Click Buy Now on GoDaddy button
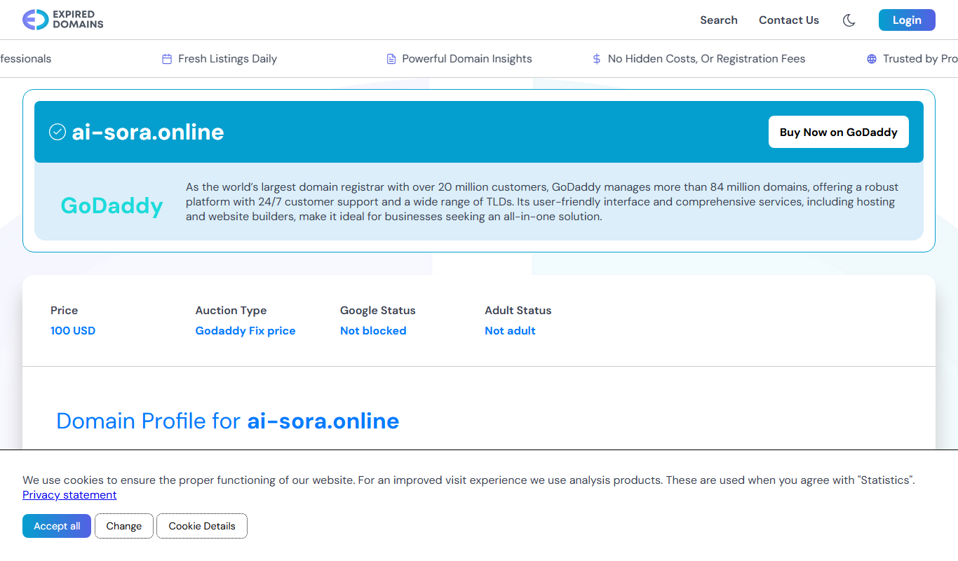 (x=839, y=132)
